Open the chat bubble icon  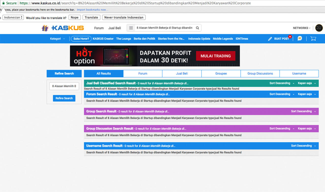[x=300, y=39]
